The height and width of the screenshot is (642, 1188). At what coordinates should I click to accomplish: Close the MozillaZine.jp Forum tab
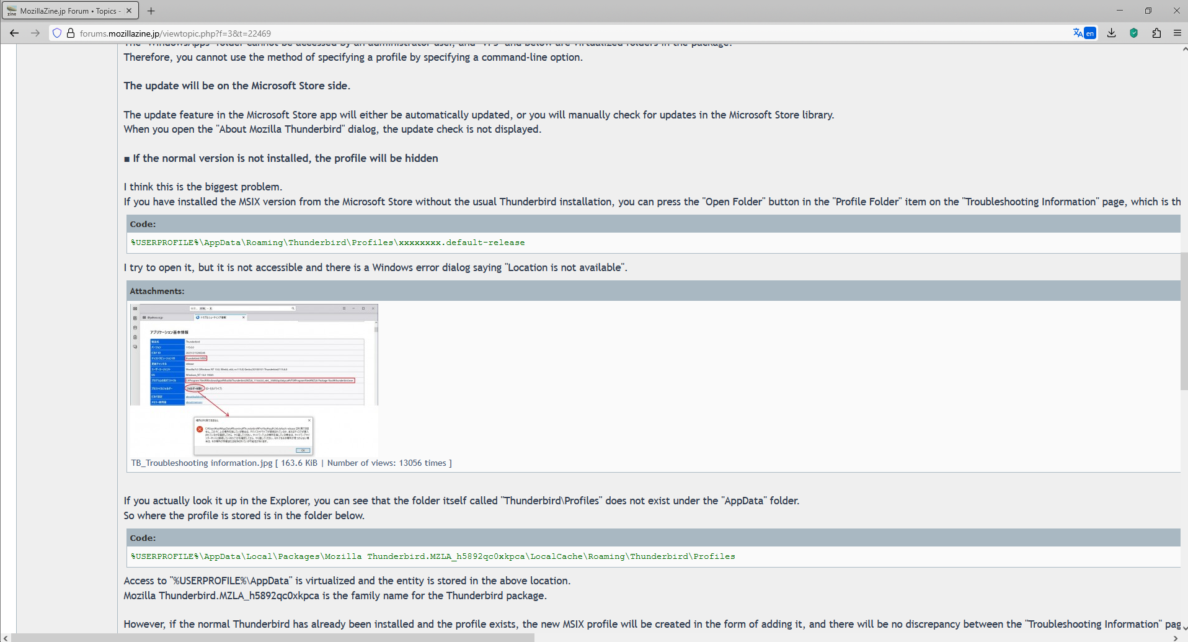[129, 11]
